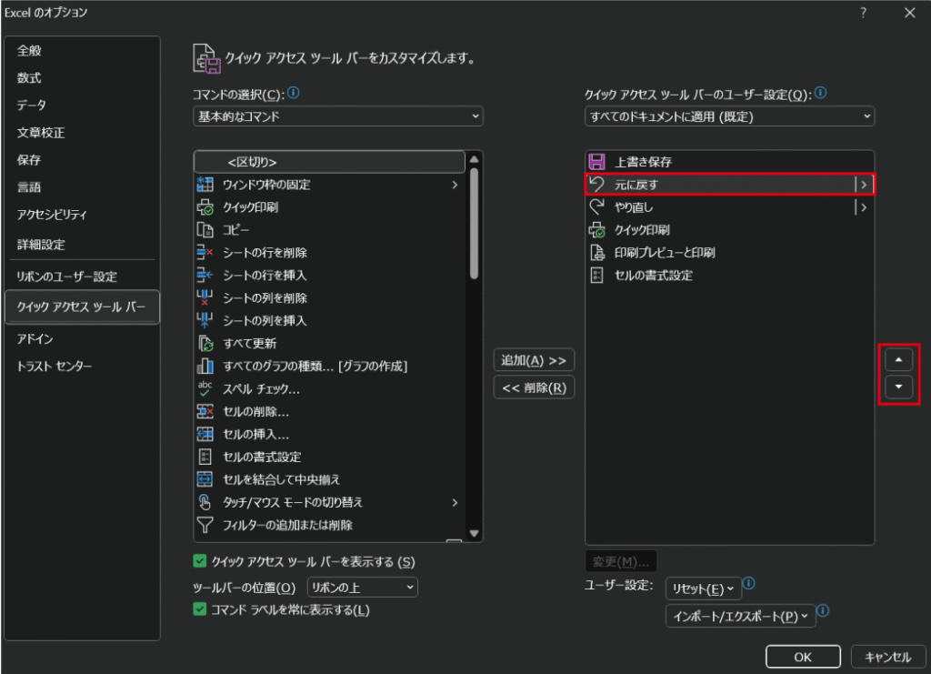This screenshot has height=674, width=931.
Task: Open the リボンのユーザー設定 category
Action: (67, 277)
